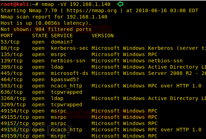Click the SERVICE column header

tap(62, 36)
